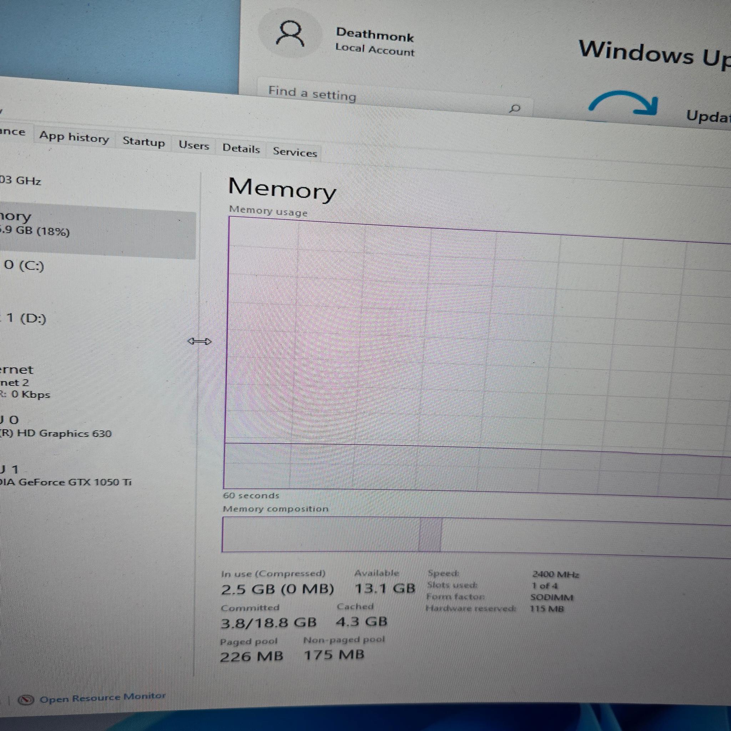Click the Windows Update heading in Settings
Viewport: 731px width, 731px height.
(x=655, y=55)
